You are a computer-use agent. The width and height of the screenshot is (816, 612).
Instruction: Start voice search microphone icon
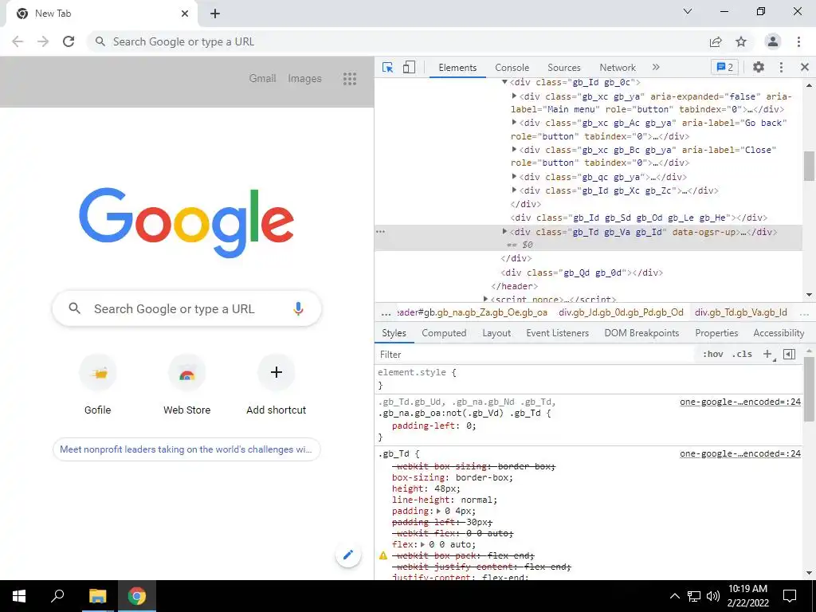click(298, 308)
